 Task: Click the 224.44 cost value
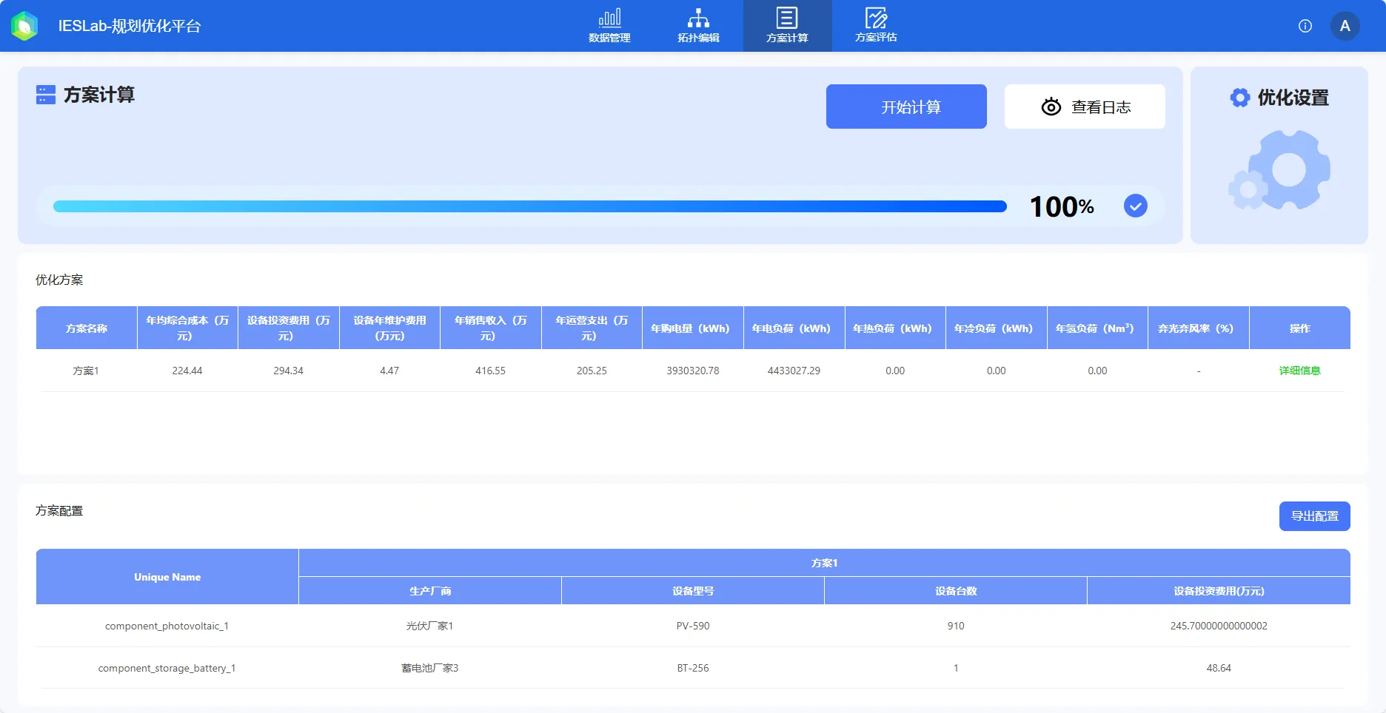[x=187, y=371]
